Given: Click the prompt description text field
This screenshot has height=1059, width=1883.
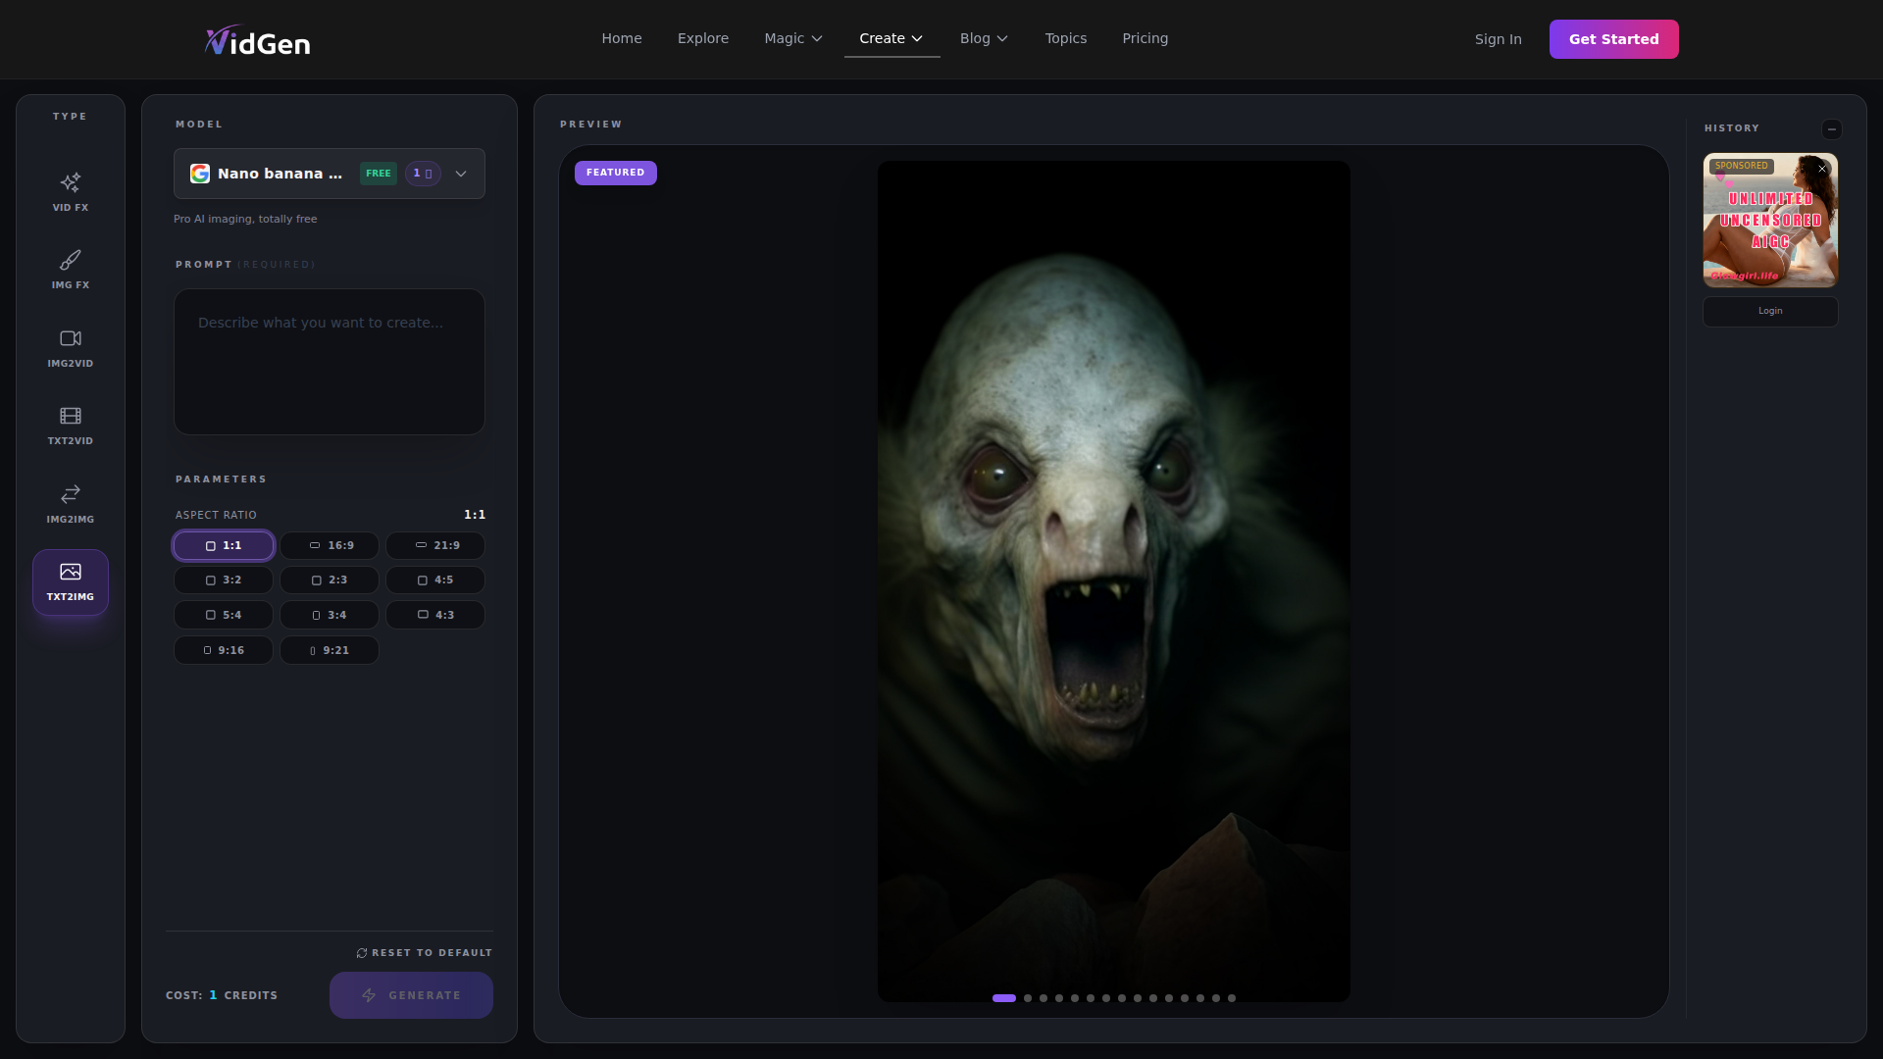Looking at the screenshot, I should point(330,362).
